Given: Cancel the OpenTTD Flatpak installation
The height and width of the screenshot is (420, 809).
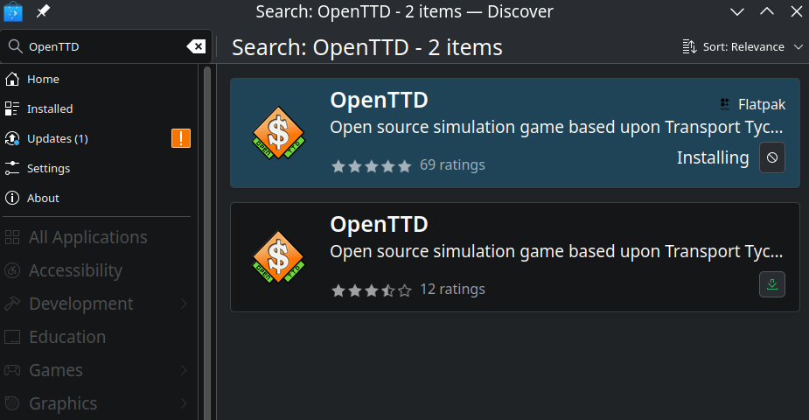Looking at the screenshot, I should point(772,157).
